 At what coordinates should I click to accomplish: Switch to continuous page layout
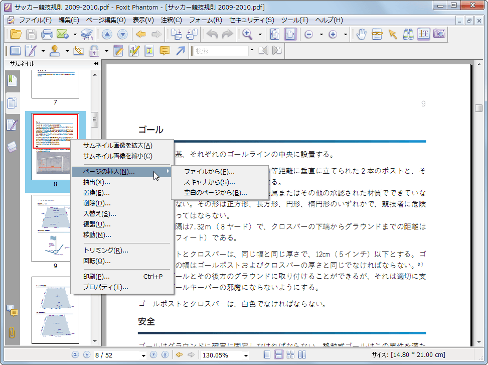[278, 354]
